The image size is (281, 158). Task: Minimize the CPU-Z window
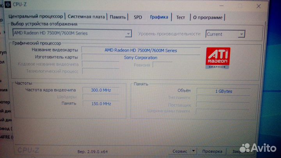point(222,6)
